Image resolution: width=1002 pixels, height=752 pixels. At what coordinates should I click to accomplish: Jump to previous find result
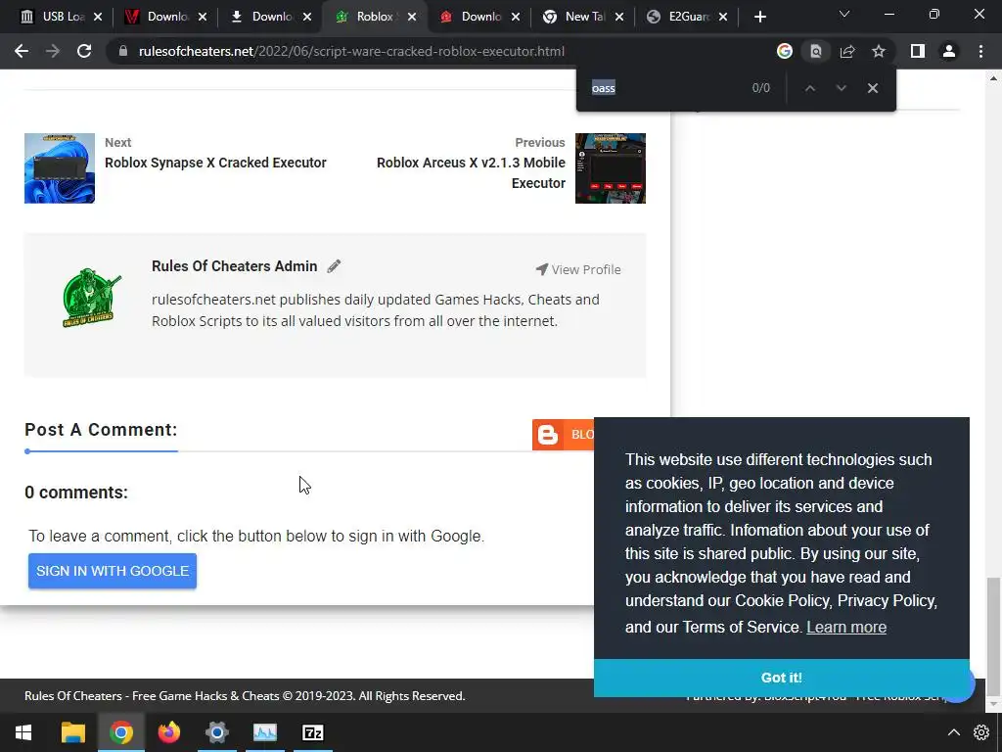click(809, 88)
